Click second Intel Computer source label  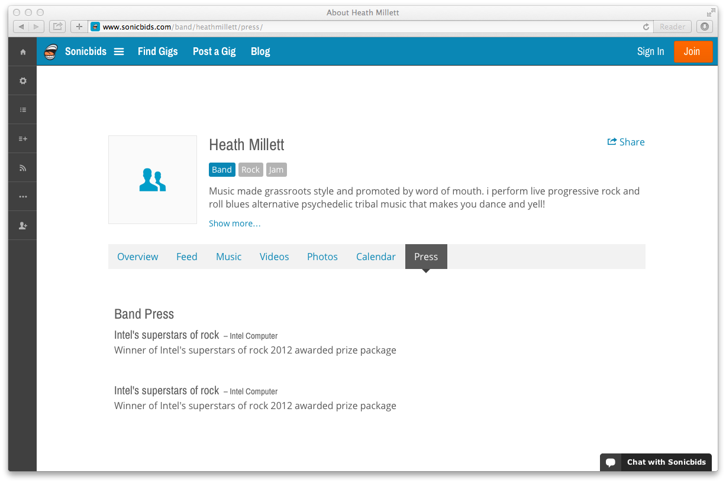[254, 391]
